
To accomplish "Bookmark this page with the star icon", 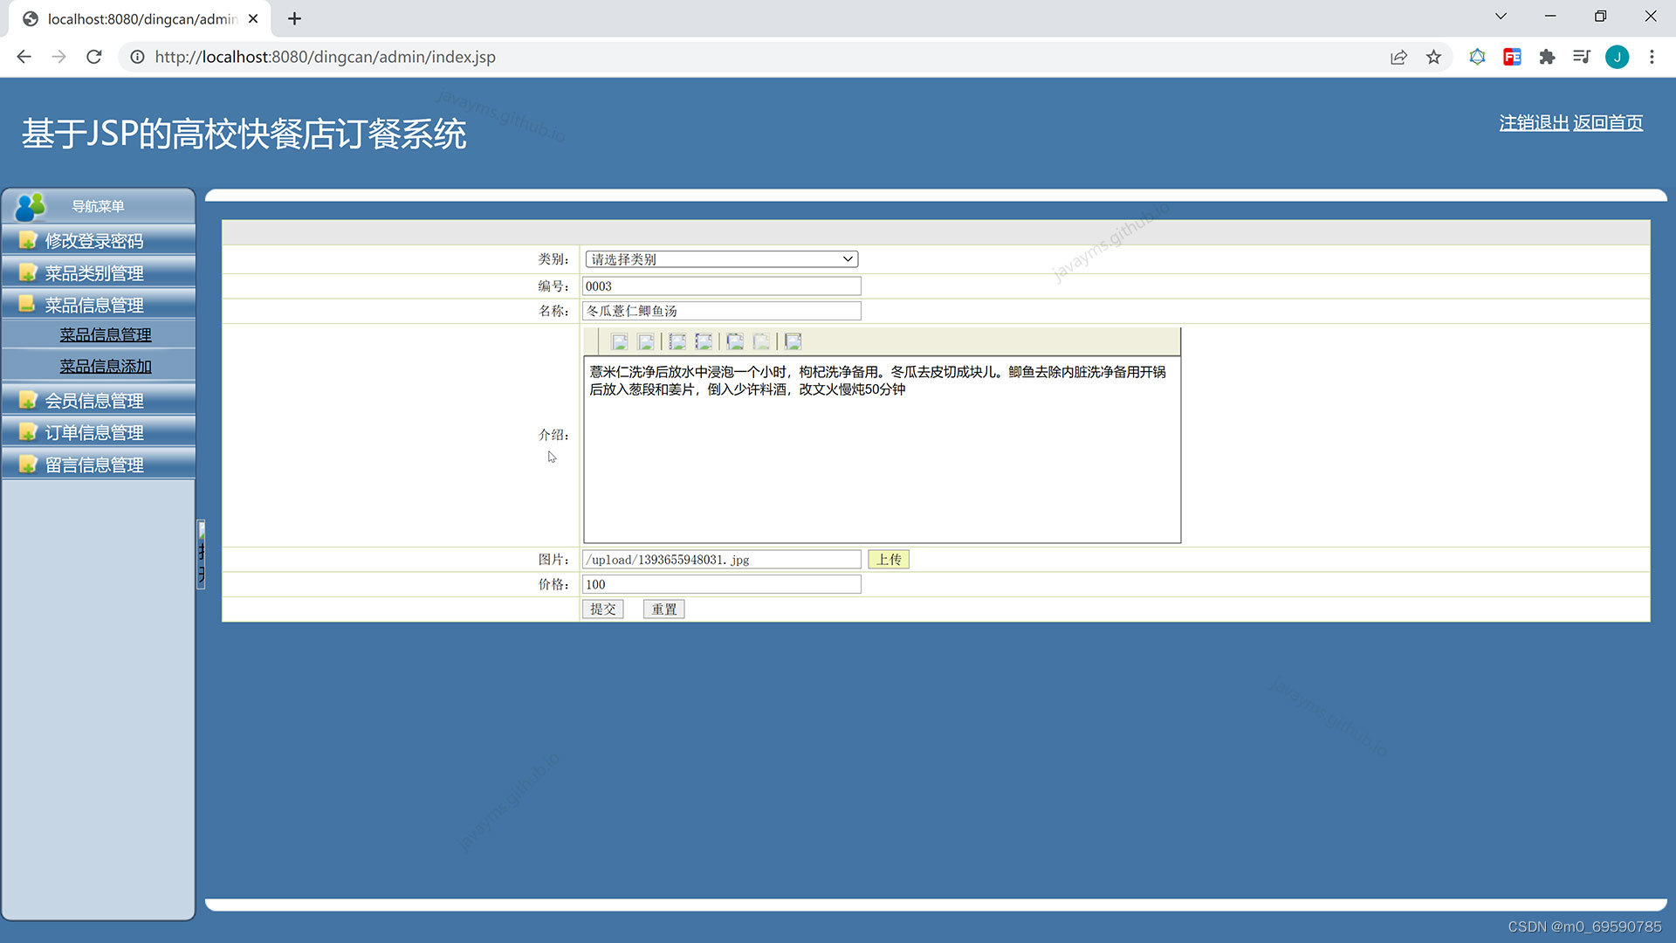I will coord(1433,57).
